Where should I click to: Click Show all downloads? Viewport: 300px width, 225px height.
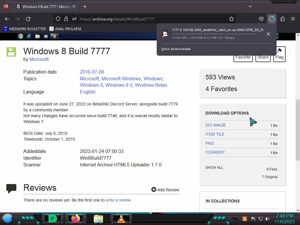pyautogui.click(x=176, y=49)
